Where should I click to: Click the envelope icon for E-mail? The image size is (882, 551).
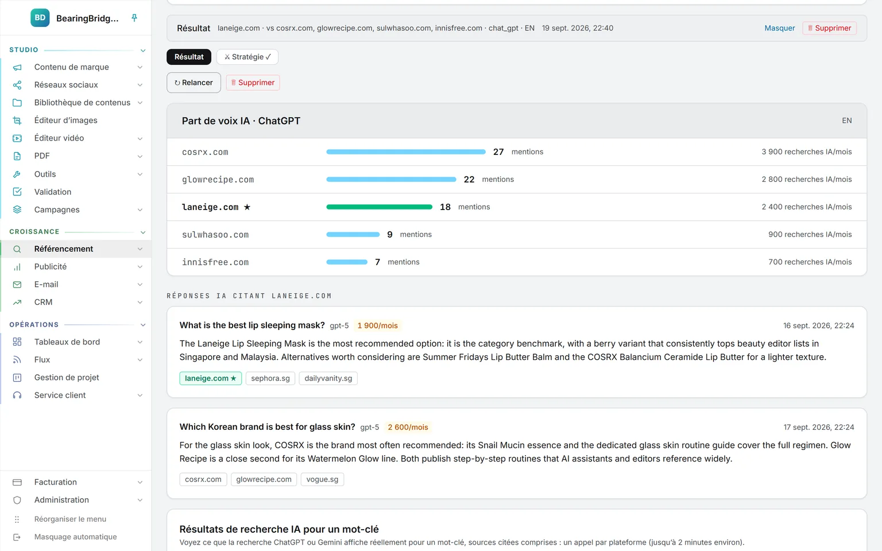point(17,285)
